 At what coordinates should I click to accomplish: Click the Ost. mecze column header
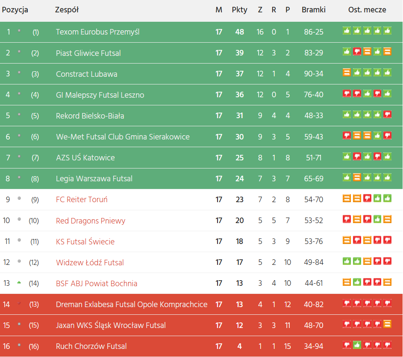tap(367, 10)
